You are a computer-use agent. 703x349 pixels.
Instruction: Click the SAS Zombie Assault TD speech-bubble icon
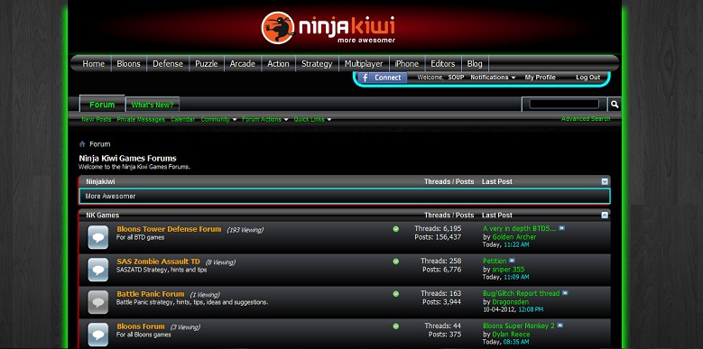pyautogui.click(x=97, y=270)
